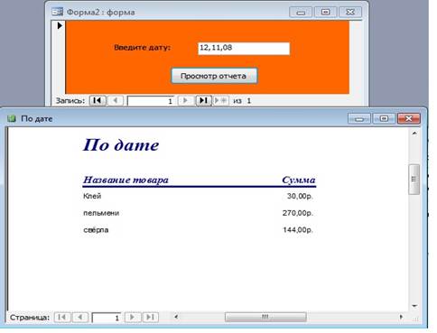Image resolution: width=437 pixels, height=333 pixels.
Task: Minimize the 'По дате' report window
Action: coord(358,119)
